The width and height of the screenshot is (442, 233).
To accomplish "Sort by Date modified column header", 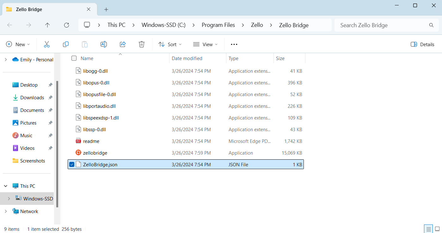I will tap(187, 58).
